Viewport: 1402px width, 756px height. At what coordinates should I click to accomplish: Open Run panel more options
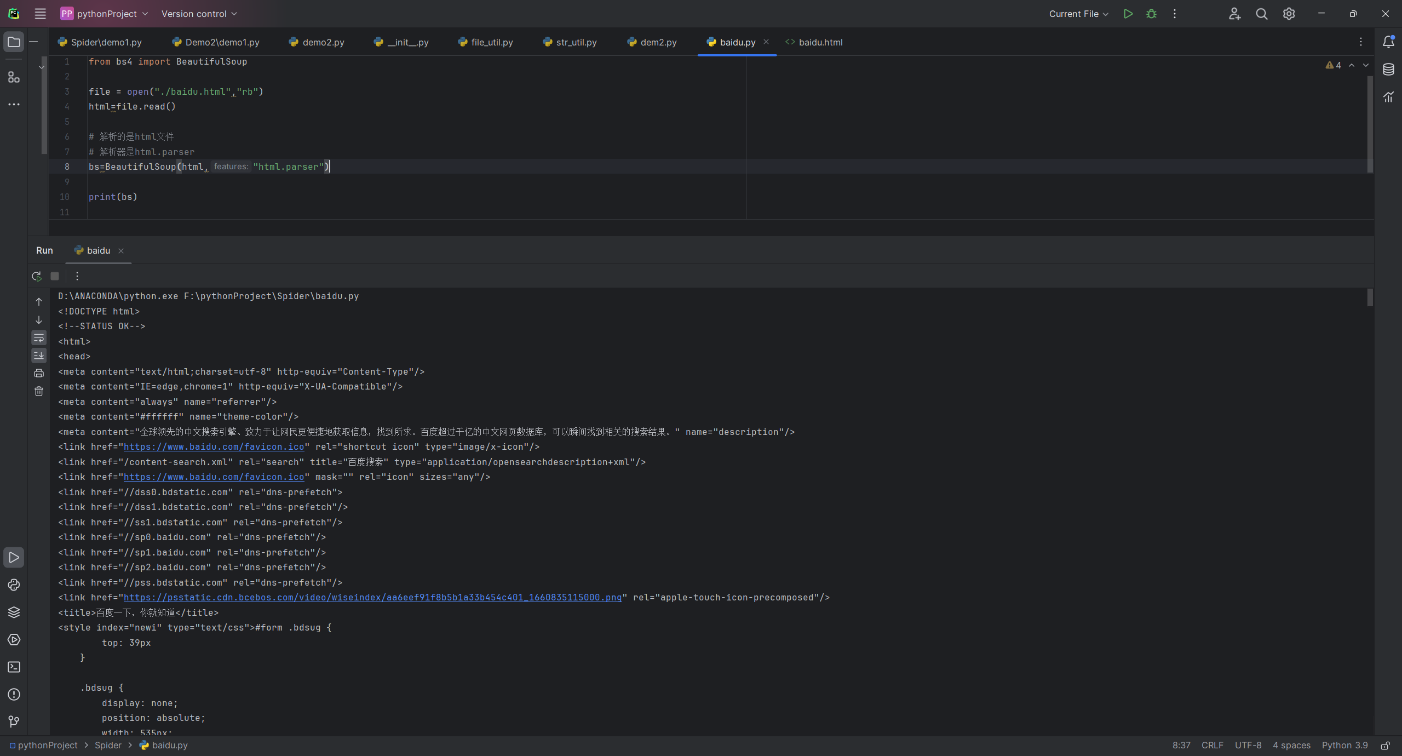pyautogui.click(x=77, y=276)
